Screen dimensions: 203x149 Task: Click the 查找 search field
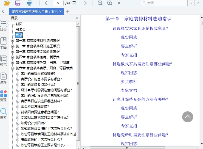tap(164, 3)
